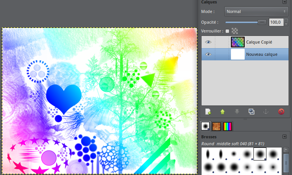Raise the selected layer with the green arrow

click(x=223, y=112)
